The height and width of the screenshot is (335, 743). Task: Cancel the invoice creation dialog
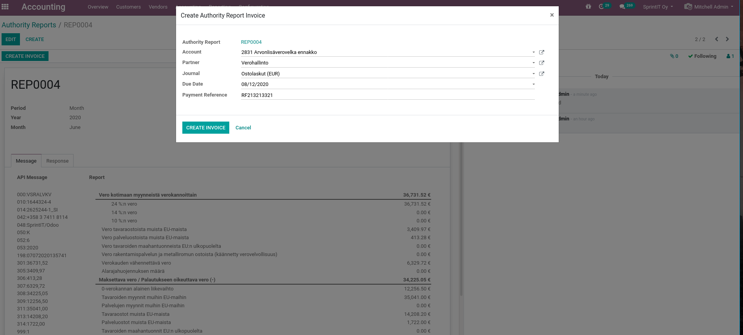click(x=243, y=127)
